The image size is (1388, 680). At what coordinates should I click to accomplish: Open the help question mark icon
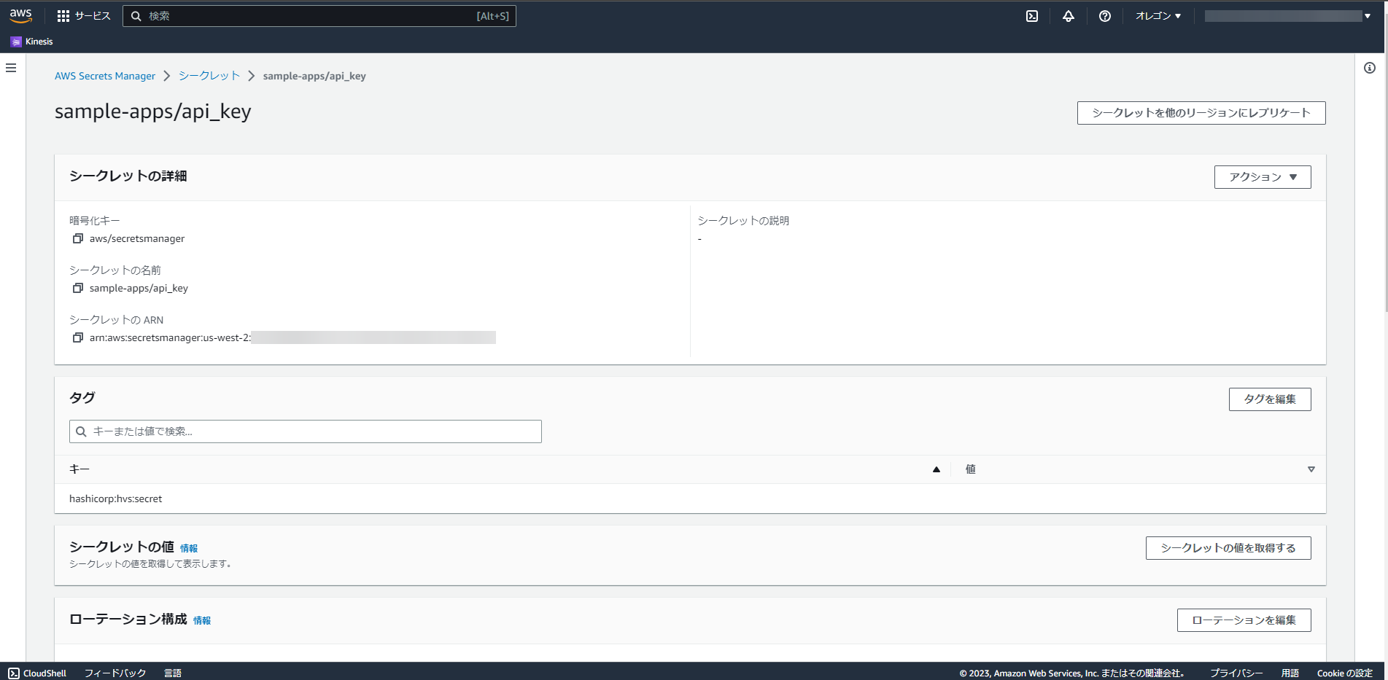tap(1105, 16)
